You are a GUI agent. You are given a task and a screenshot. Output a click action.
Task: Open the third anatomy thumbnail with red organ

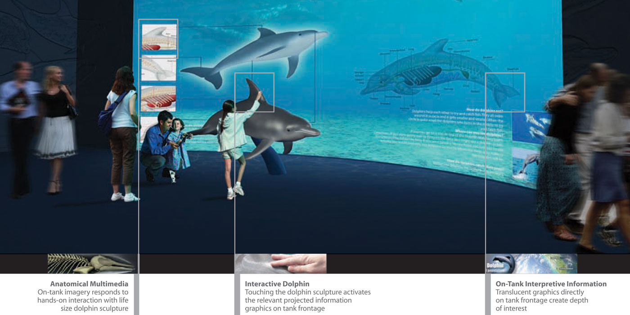(158, 98)
